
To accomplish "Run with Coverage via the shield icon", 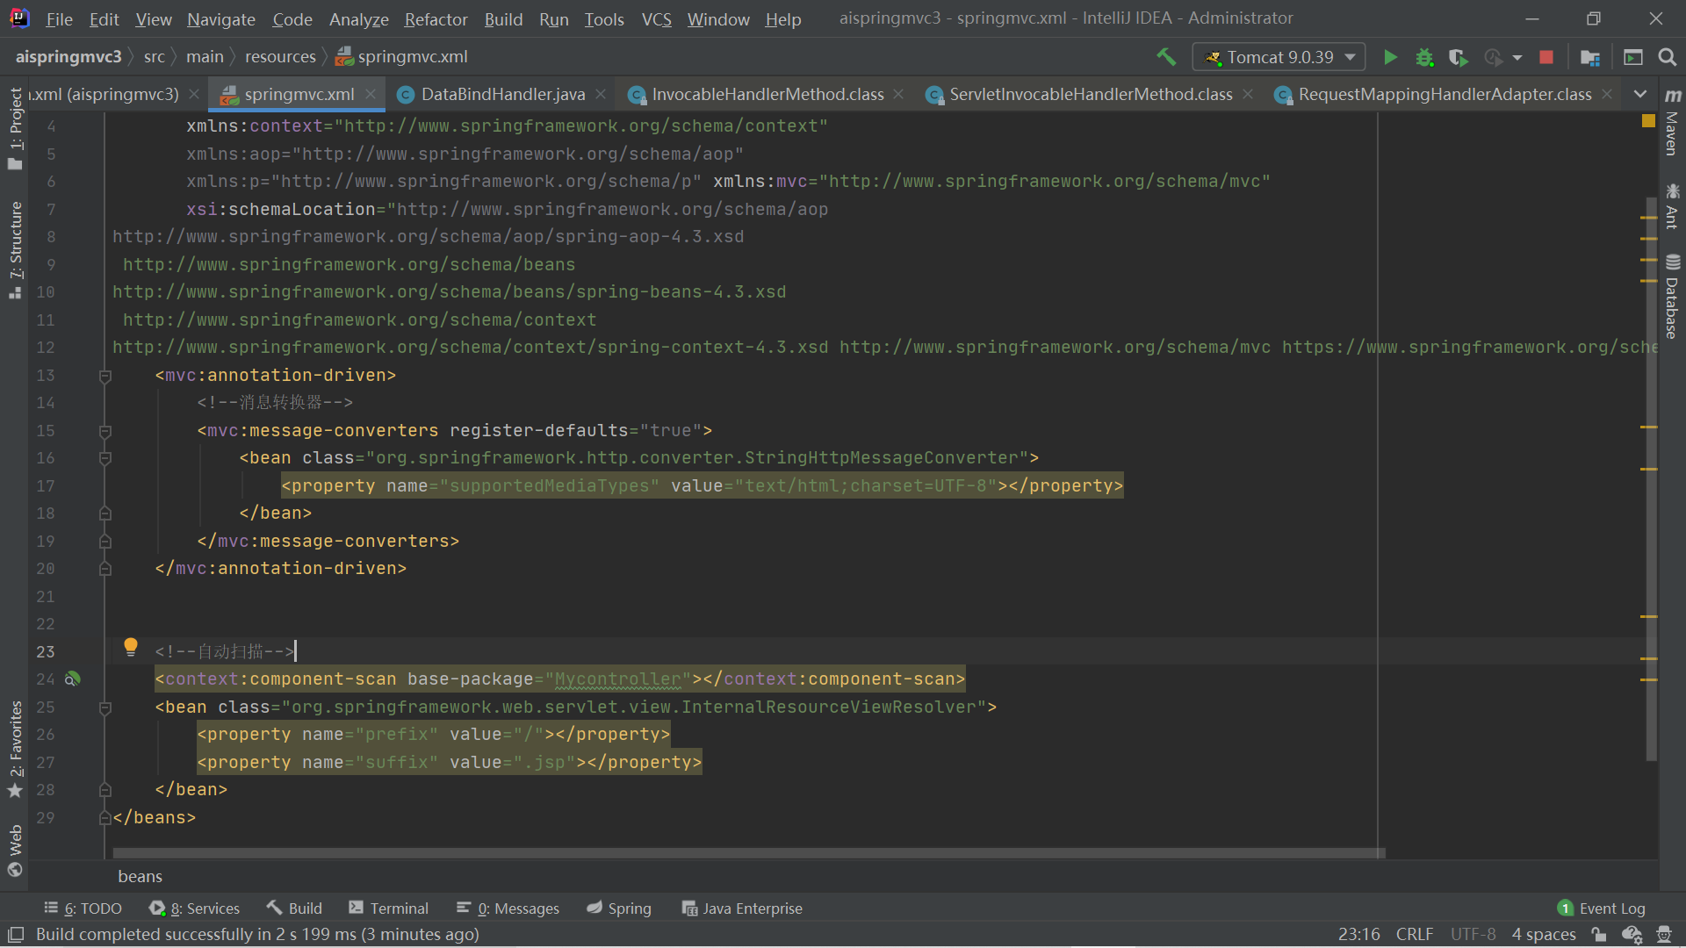I will pos(1458,57).
